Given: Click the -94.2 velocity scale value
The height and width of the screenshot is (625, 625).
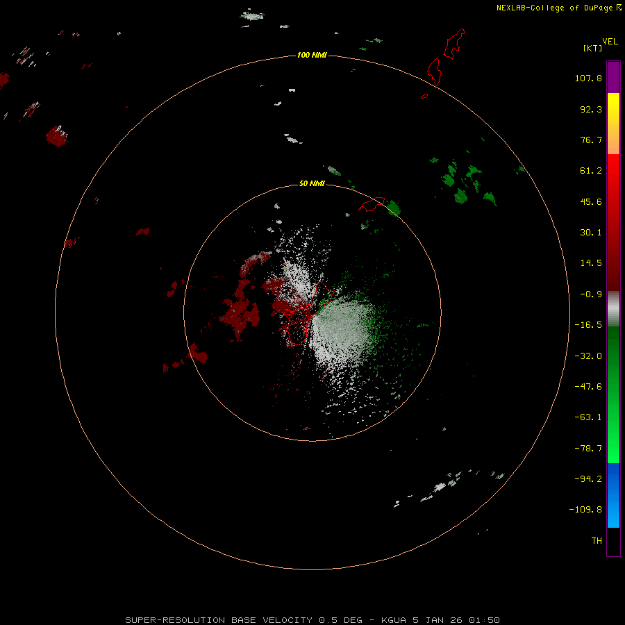Looking at the screenshot, I should click(x=588, y=479).
